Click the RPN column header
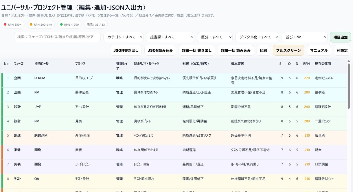This screenshot has width=353, height=192. pos(306,64)
